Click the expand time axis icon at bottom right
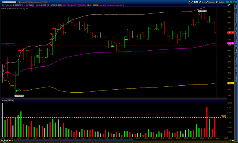This screenshot has height=143, width=238. 233,140
